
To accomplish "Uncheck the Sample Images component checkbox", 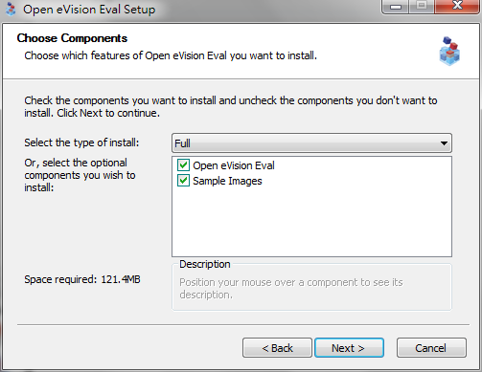I will point(183,181).
